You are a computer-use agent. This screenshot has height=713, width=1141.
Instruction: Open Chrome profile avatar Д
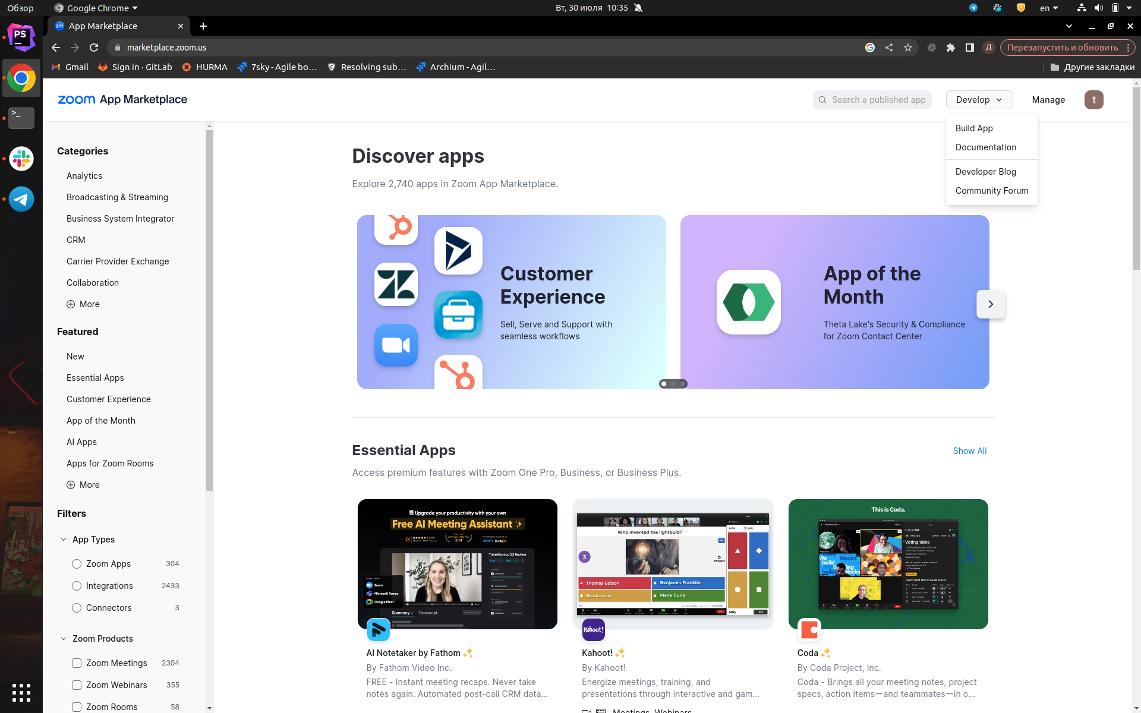pyautogui.click(x=989, y=48)
